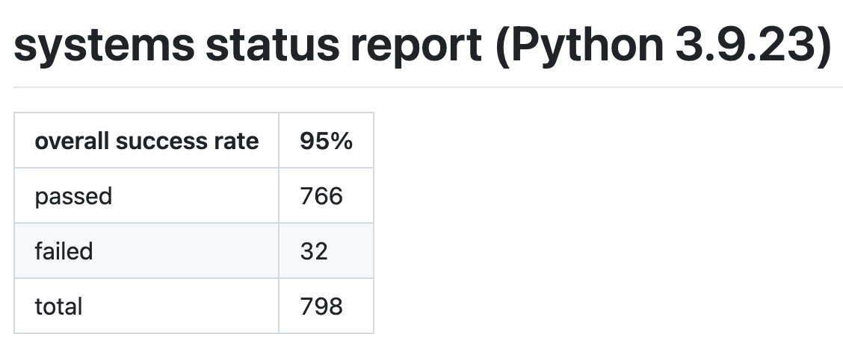Click the word "overall" in table header
This screenshot has height=346, width=843.
point(71,141)
